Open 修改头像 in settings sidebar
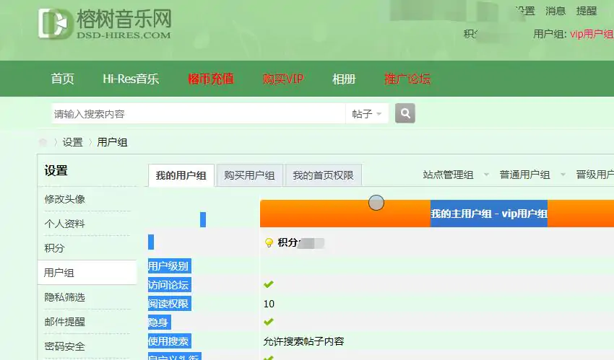 [x=64, y=199]
